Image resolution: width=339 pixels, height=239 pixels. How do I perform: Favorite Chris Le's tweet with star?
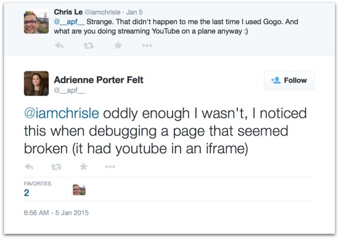pyautogui.click(x=118, y=46)
